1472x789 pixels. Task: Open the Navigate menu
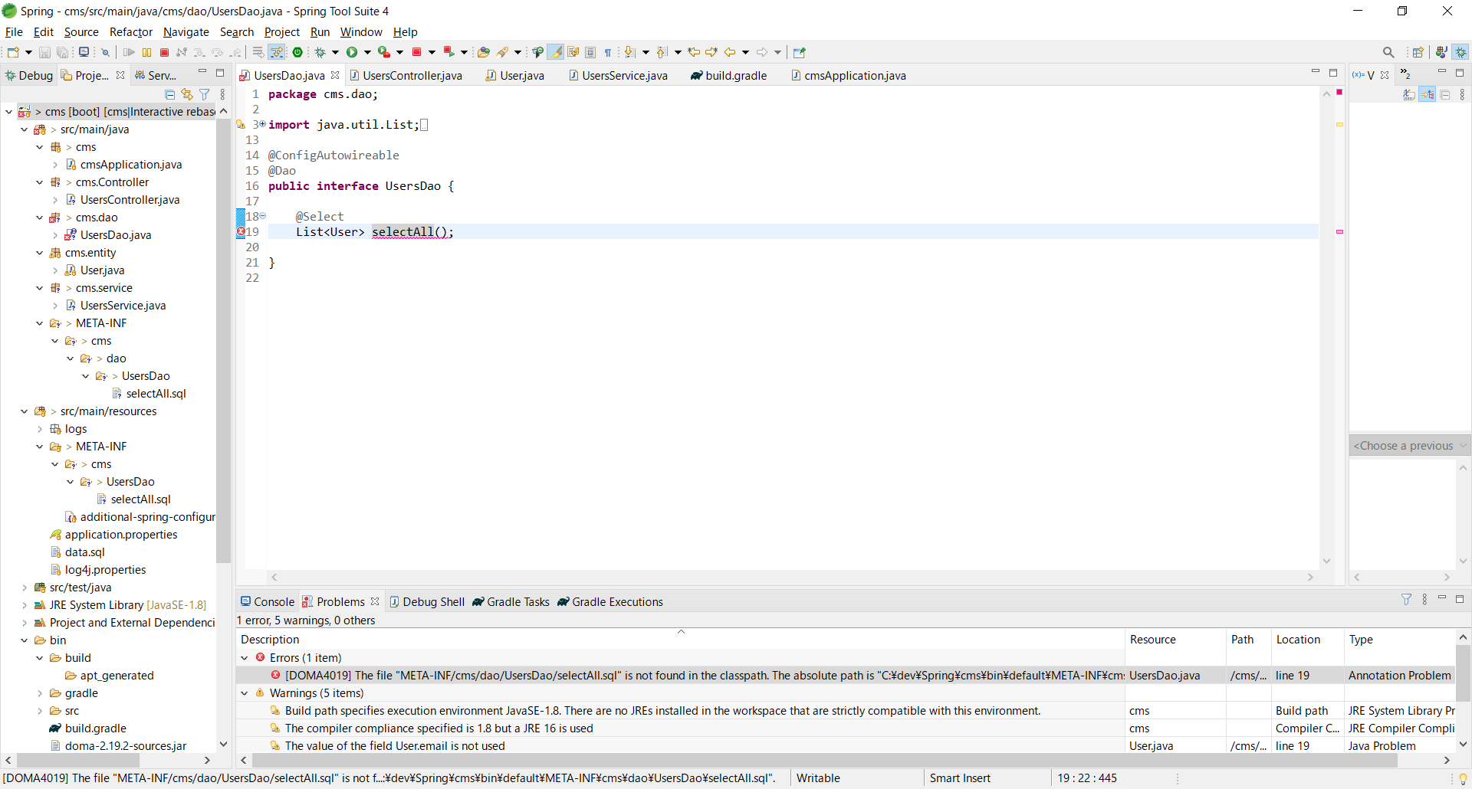(186, 32)
